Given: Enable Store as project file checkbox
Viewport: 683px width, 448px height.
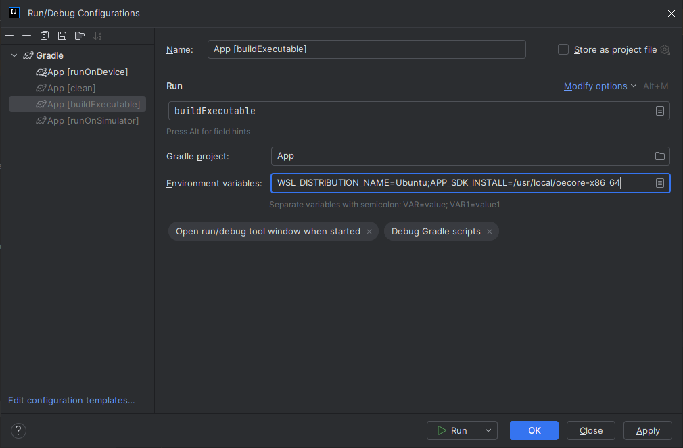Looking at the screenshot, I should coord(563,49).
